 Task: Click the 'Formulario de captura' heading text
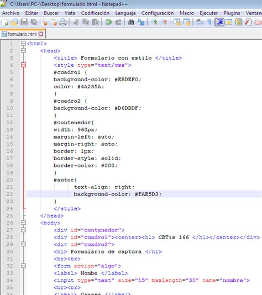pyautogui.click(x=106, y=251)
